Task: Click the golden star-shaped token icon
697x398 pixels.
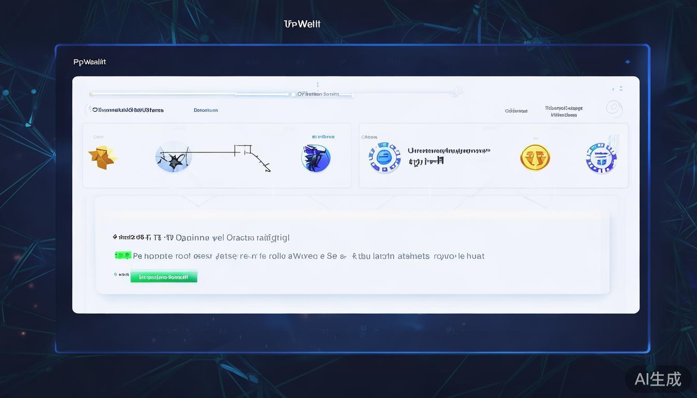Action: [102, 158]
